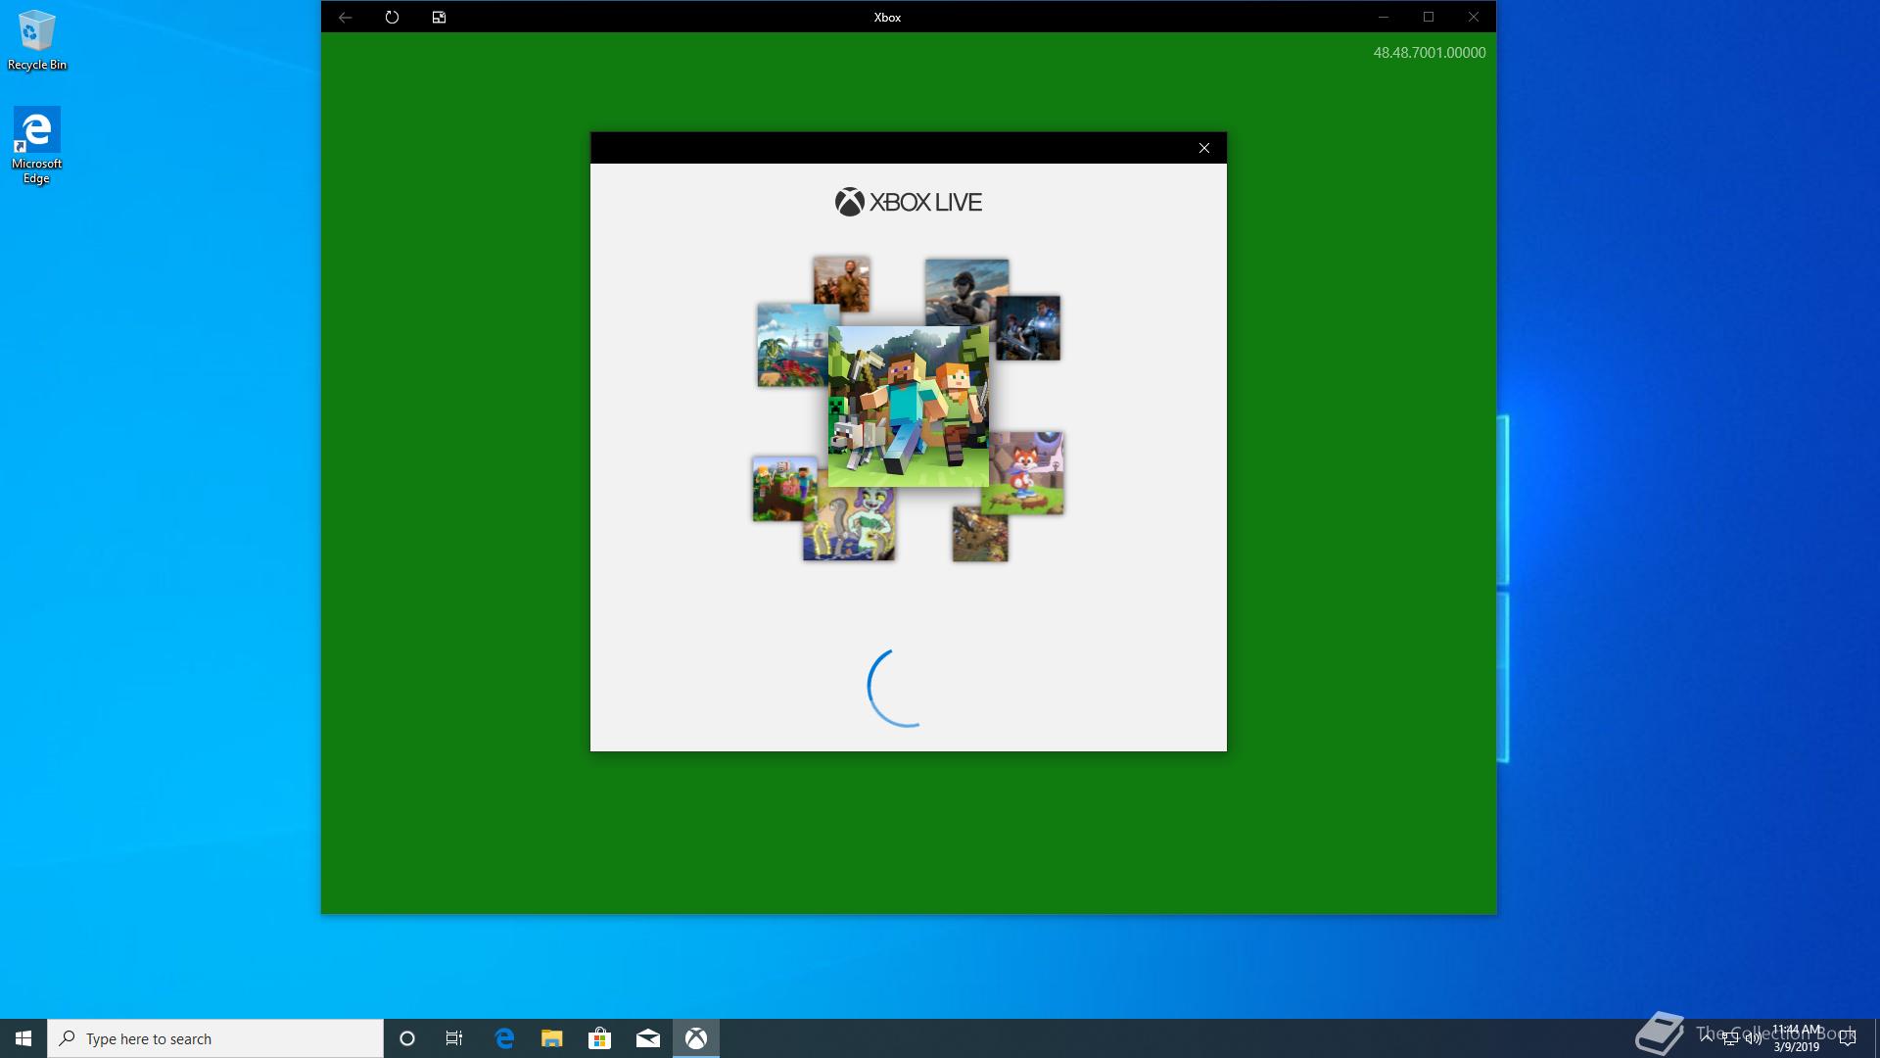Open the Microsoft Edge desktop shortcut
The width and height of the screenshot is (1880, 1058).
point(36,145)
